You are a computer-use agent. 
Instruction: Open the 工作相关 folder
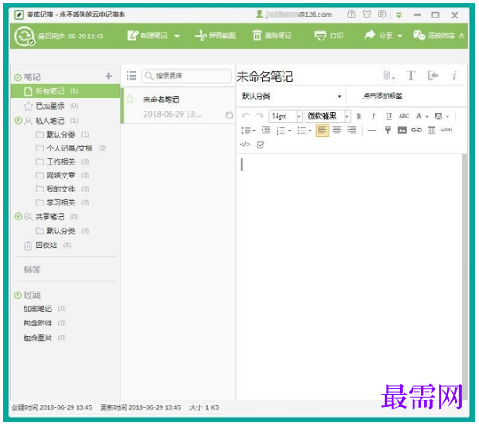(x=60, y=162)
